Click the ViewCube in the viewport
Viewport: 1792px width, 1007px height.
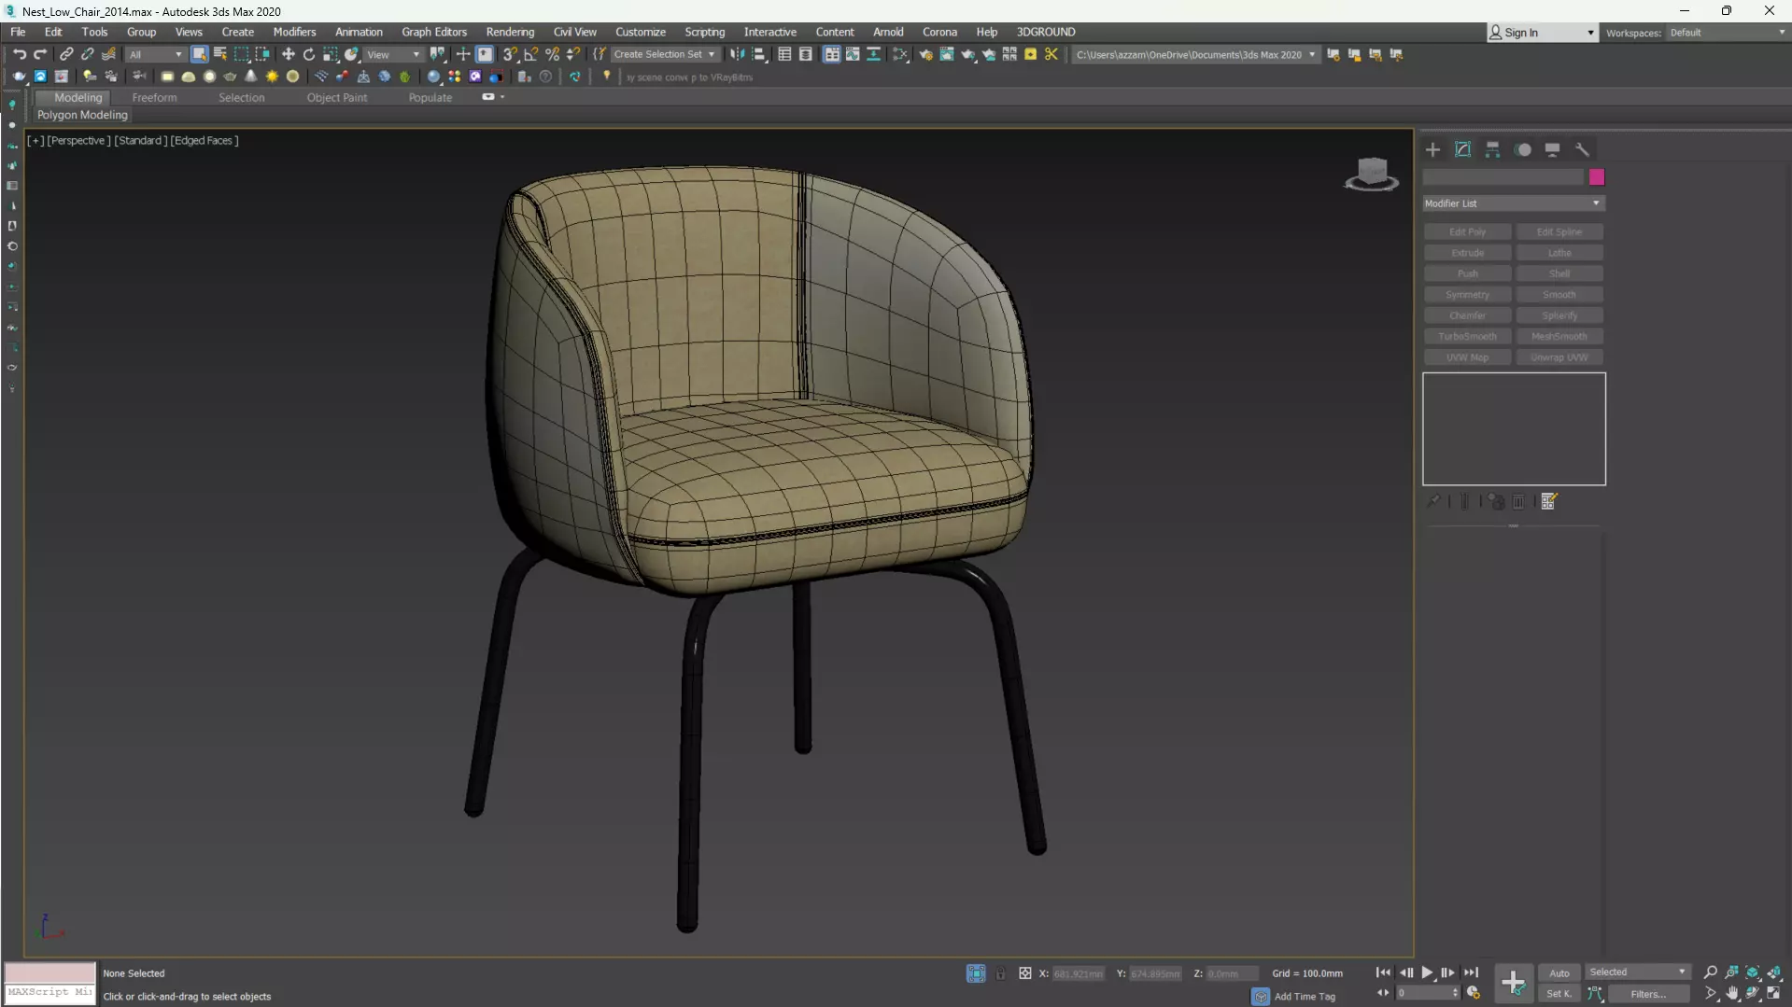(1371, 174)
